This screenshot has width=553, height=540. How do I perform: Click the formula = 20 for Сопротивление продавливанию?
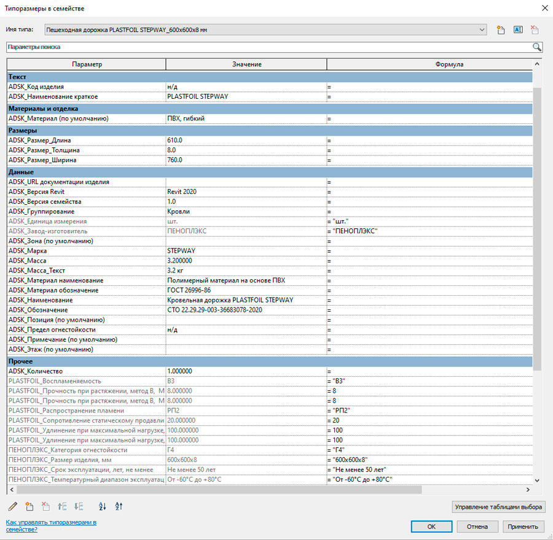pos(334,421)
